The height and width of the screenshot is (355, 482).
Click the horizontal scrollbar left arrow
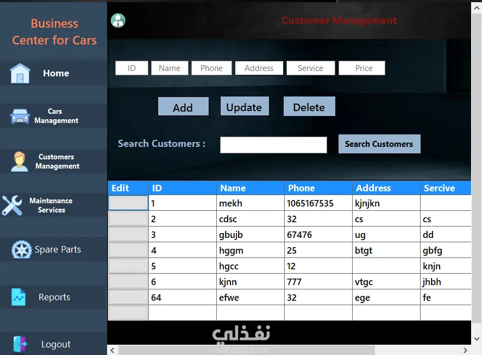tap(112, 350)
